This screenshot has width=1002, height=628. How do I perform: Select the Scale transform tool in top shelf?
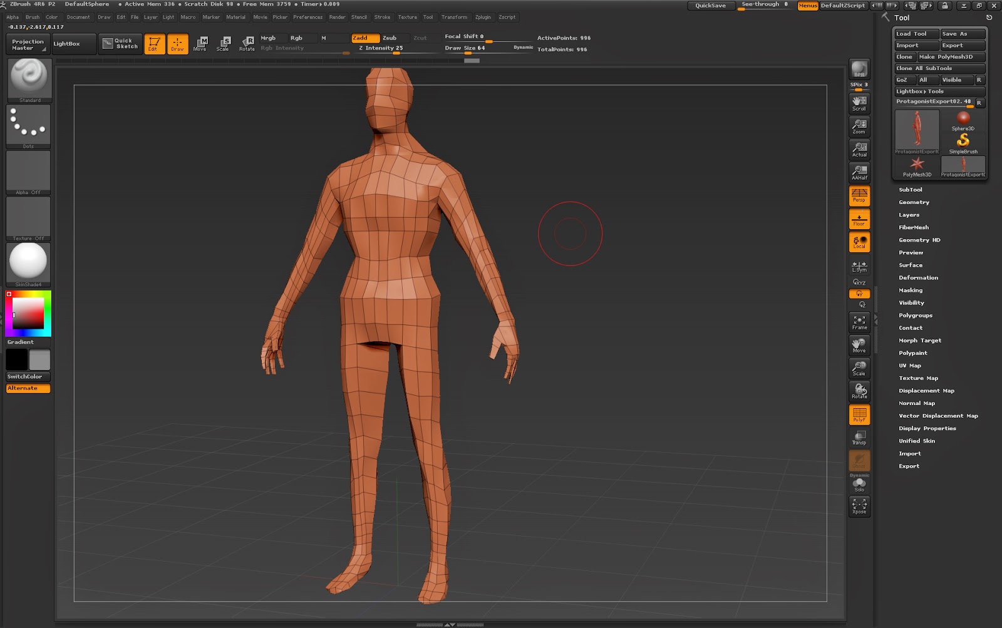224,43
